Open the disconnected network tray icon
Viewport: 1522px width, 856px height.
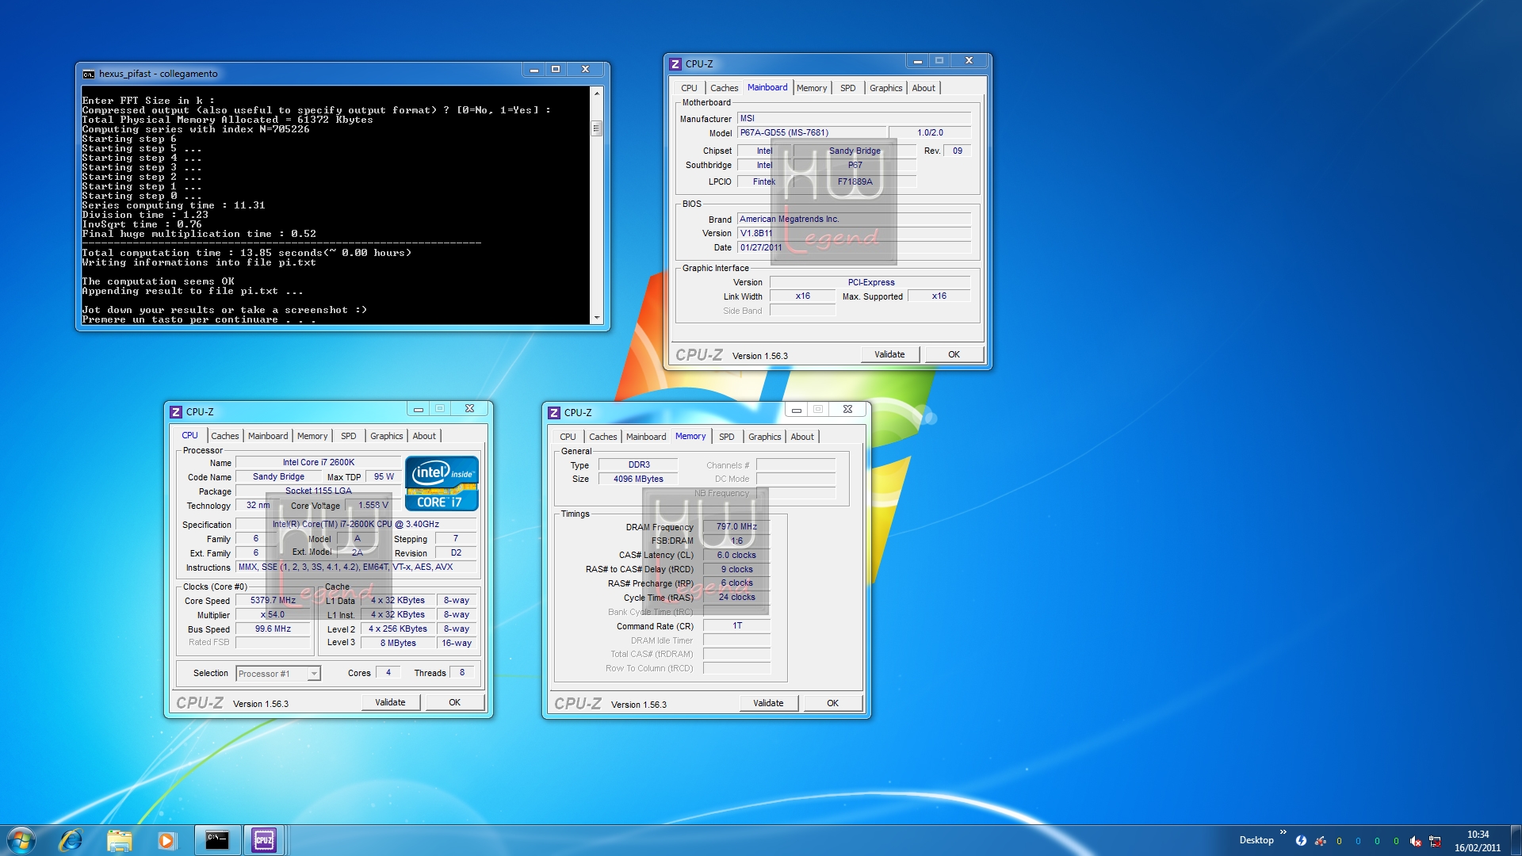tap(1435, 841)
